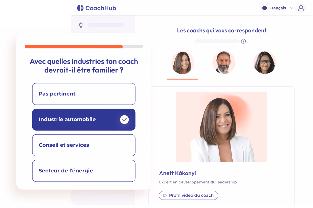Click the Anett Kákonyi name link
Image resolution: width=313 pixels, height=208 pixels.
[178, 173]
